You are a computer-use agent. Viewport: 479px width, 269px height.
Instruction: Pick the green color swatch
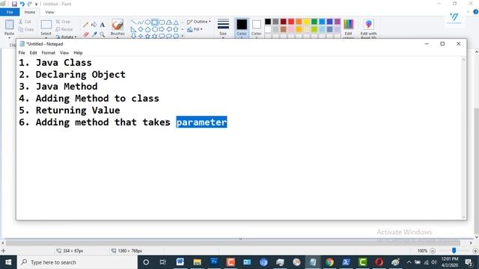point(314,22)
